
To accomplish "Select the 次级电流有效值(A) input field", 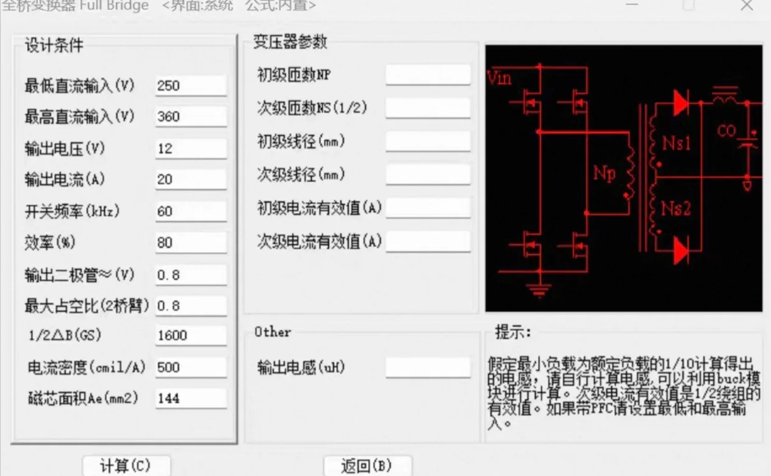I will (428, 241).
